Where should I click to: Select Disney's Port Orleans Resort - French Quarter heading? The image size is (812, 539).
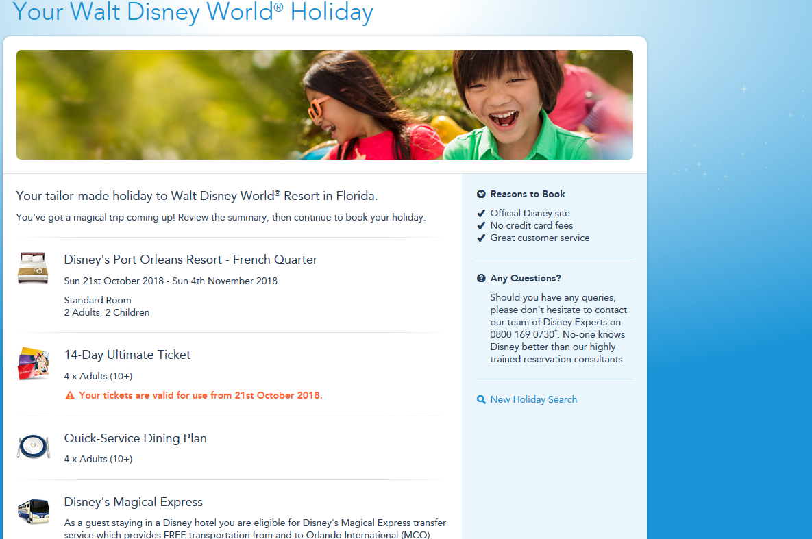190,260
